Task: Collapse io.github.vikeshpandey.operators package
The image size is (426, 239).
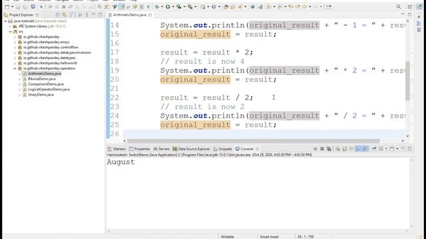Action: coord(15,68)
